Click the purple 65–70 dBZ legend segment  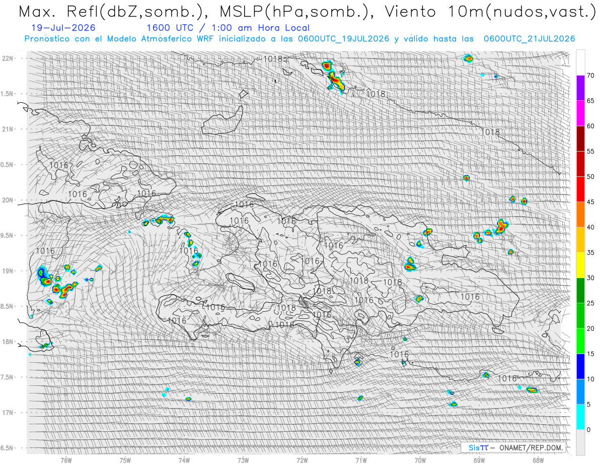(x=580, y=88)
